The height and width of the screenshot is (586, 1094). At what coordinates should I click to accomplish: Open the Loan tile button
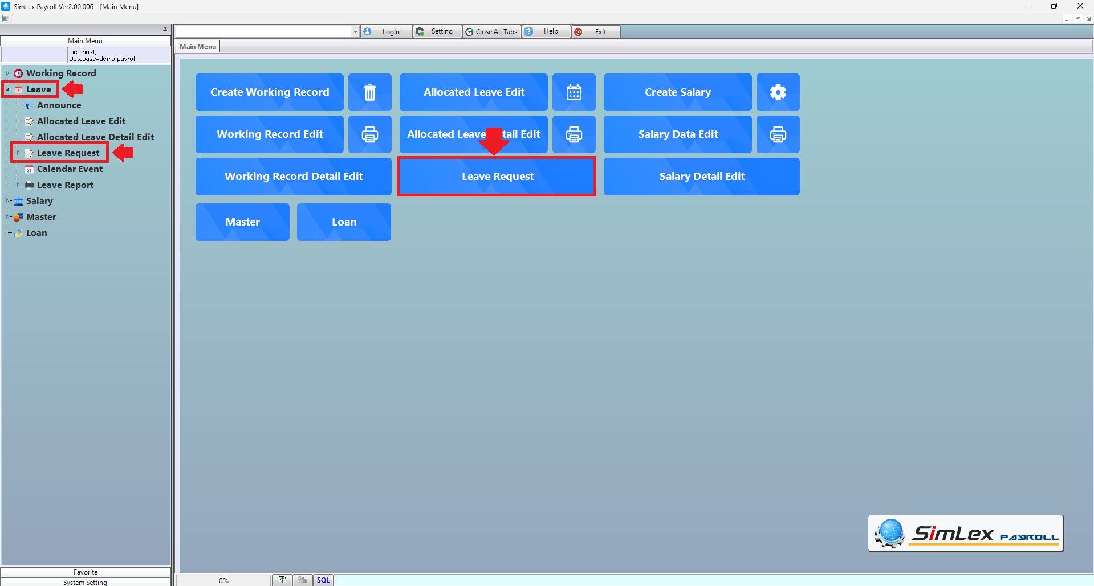click(344, 222)
